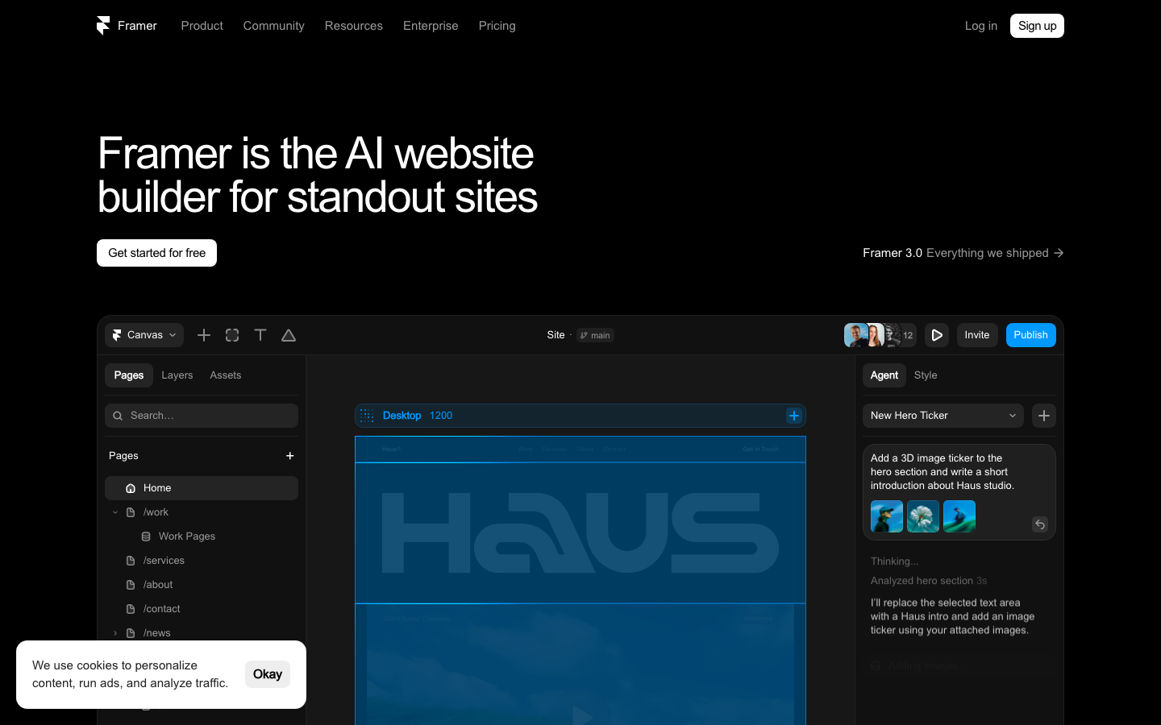Click the woman's avatar in the collaborators
1161x725 pixels.
point(875,335)
